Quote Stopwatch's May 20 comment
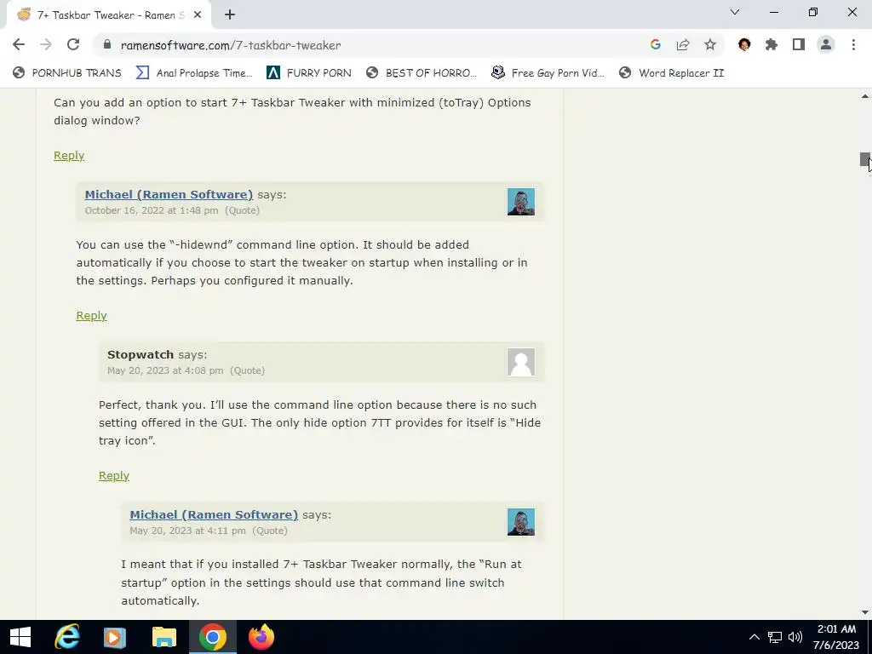Screen dimensions: 872x654 point(247,370)
